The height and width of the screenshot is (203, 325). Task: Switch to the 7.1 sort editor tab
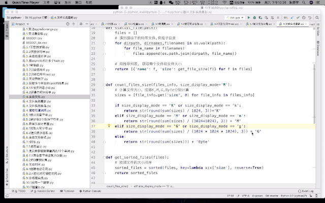click(111, 24)
